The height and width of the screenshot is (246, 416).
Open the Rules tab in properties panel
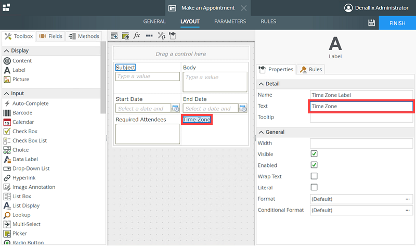click(311, 69)
